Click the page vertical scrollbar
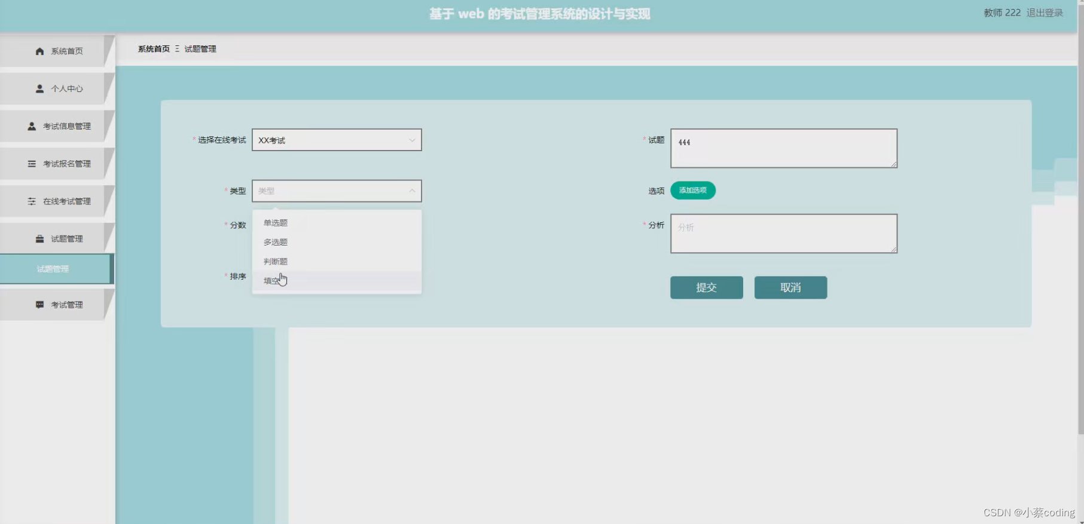This screenshot has width=1084, height=524. point(1080,218)
